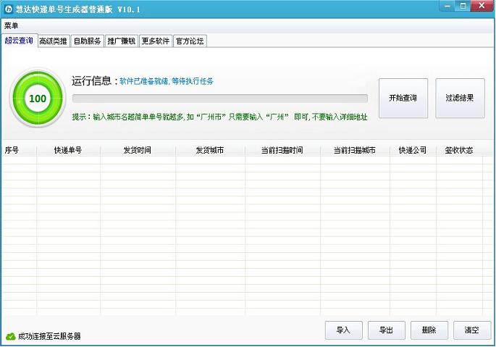Click the app logo in title bar
496x347 pixels.
(8, 7)
